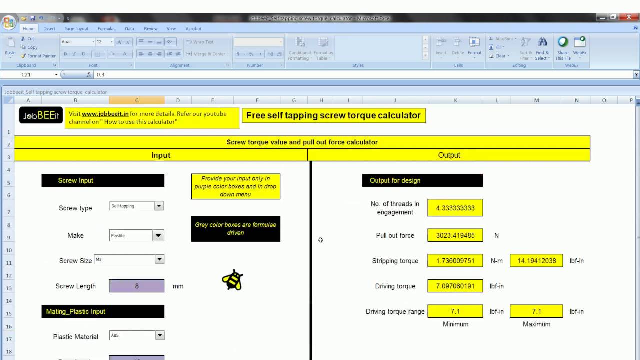640x360 pixels.
Task: Align cell text to the left
Action: 141,54
